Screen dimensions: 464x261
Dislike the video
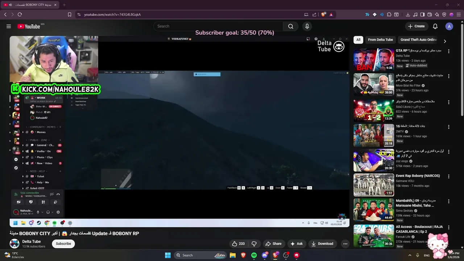[254, 244]
